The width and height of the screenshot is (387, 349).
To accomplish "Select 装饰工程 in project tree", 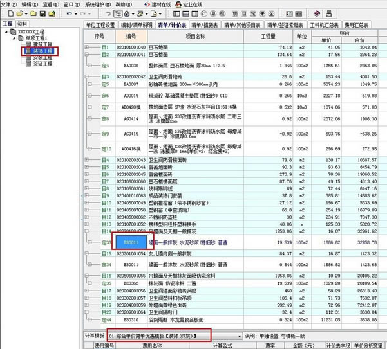I will pos(42,51).
